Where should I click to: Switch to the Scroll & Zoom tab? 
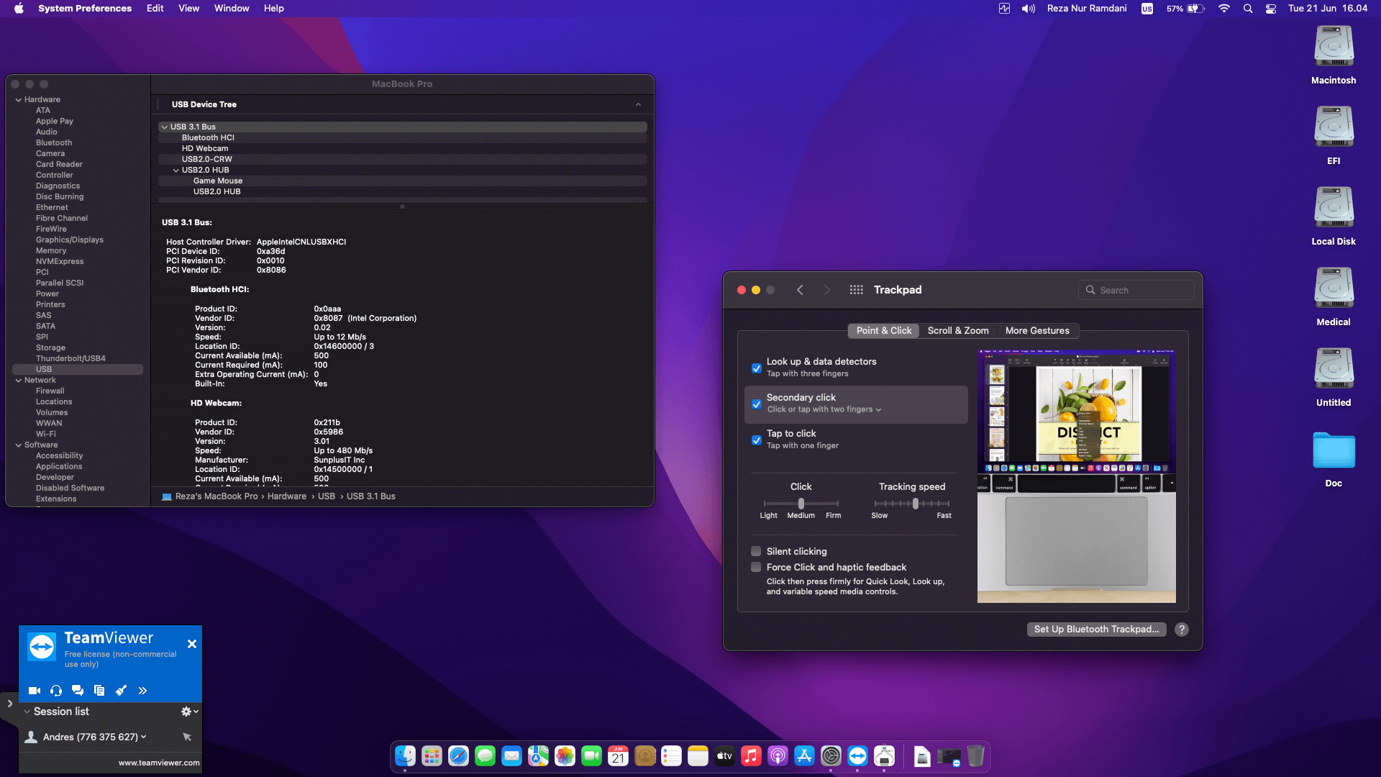click(958, 331)
